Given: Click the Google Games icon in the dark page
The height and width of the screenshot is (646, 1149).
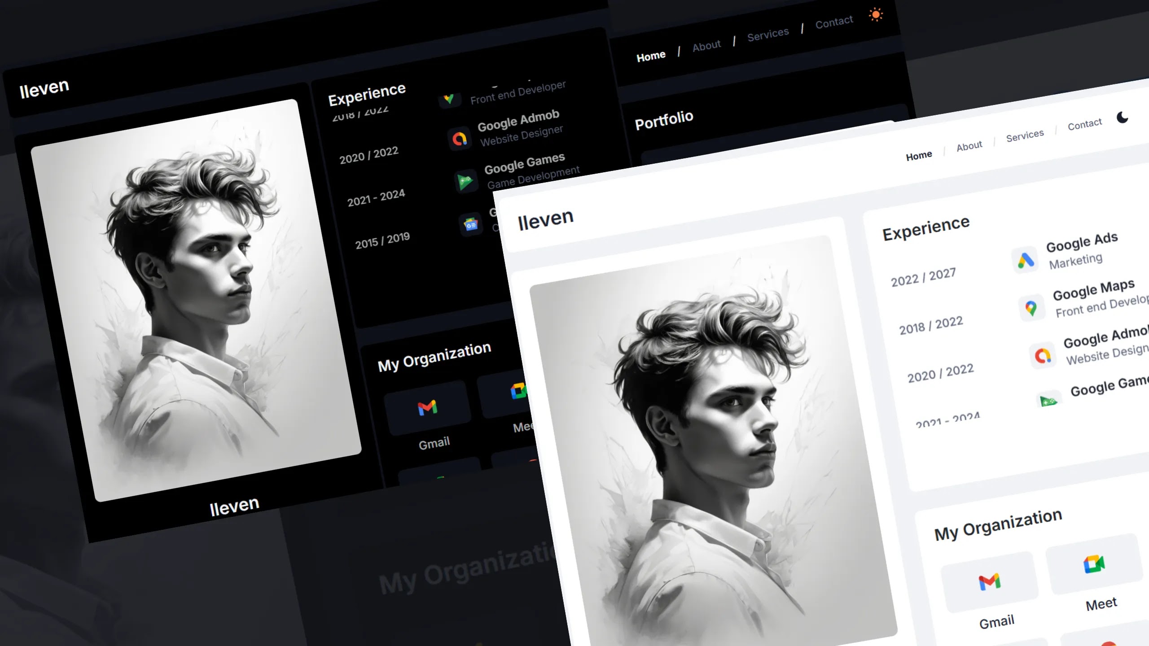Looking at the screenshot, I should coord(465,181).
